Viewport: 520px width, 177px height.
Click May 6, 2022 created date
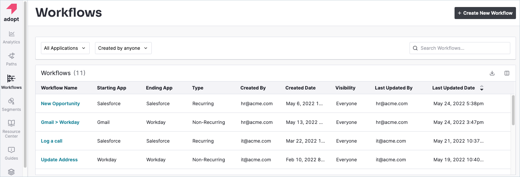[x=304, y=104]
